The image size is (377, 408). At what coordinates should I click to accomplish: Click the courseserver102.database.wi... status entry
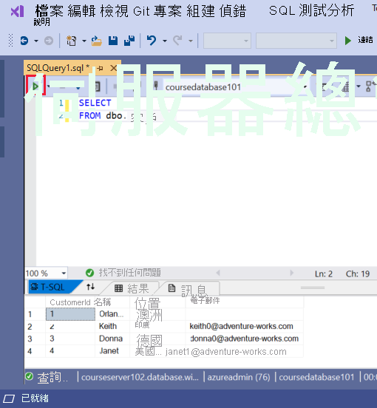coord(140,377)
